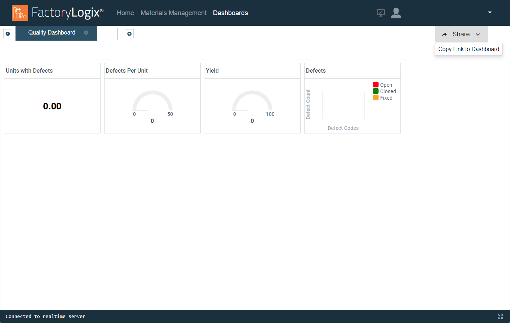Select Copy Link to Dashboard
The height and width of the screenshot is (323, 510).
(469, 49)
